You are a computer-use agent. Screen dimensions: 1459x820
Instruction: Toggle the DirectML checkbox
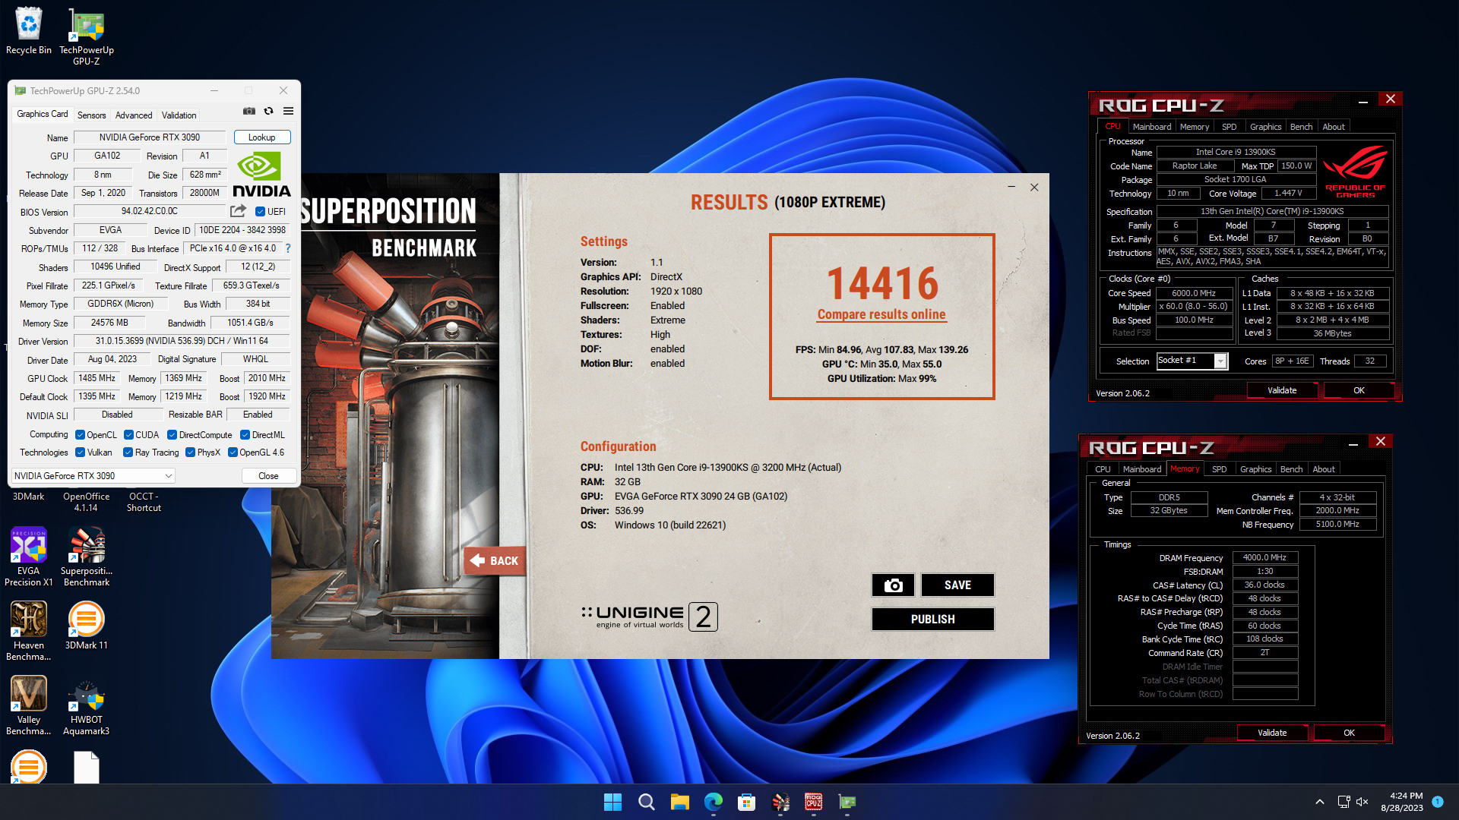tap(245, 435)
